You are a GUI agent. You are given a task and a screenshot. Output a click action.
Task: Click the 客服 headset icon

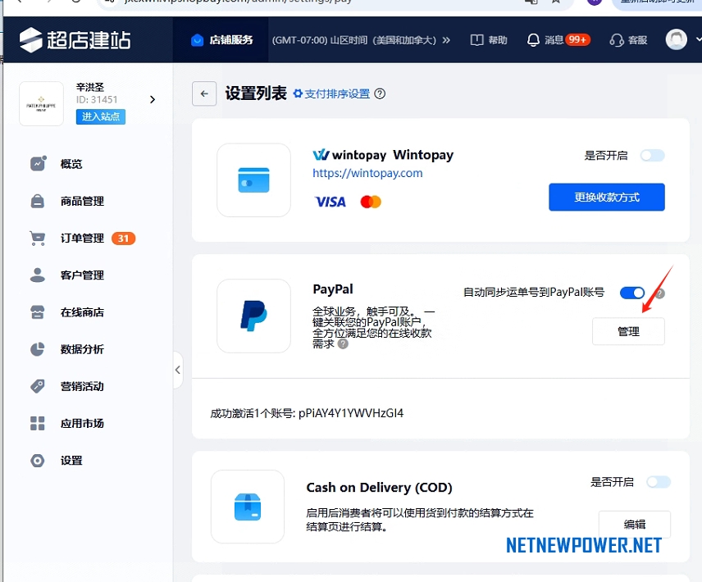point(617,40)
